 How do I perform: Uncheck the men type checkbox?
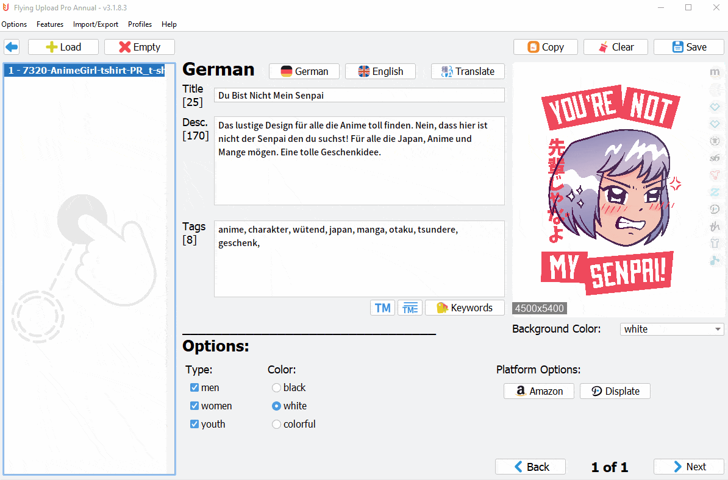[194, 387]
